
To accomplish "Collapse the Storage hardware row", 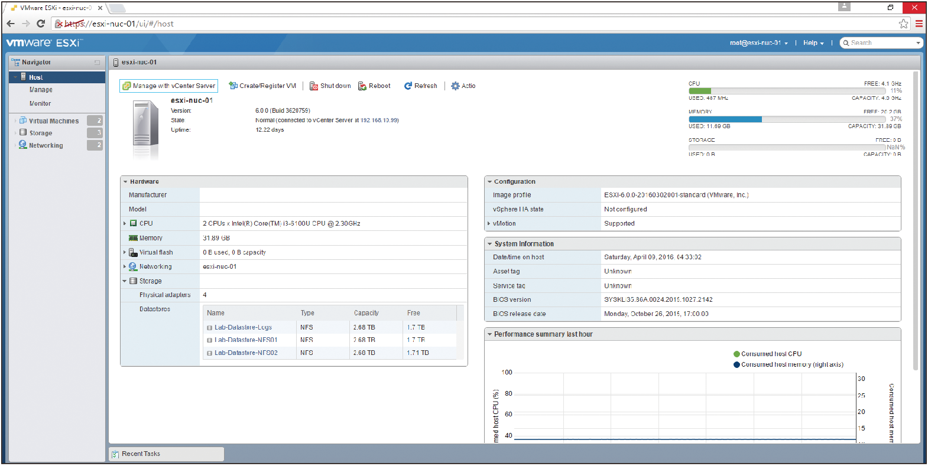I will [125, 281].
